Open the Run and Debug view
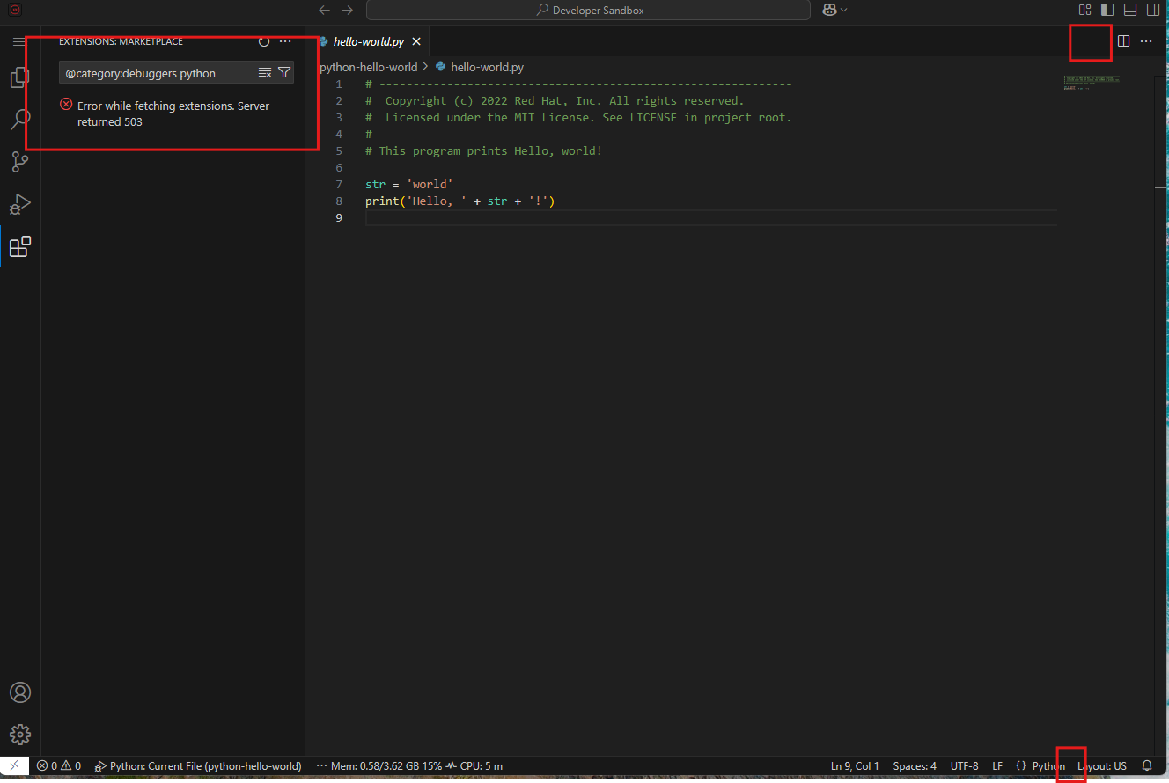This screenshot has height=783, width=1169. point(19,204)
